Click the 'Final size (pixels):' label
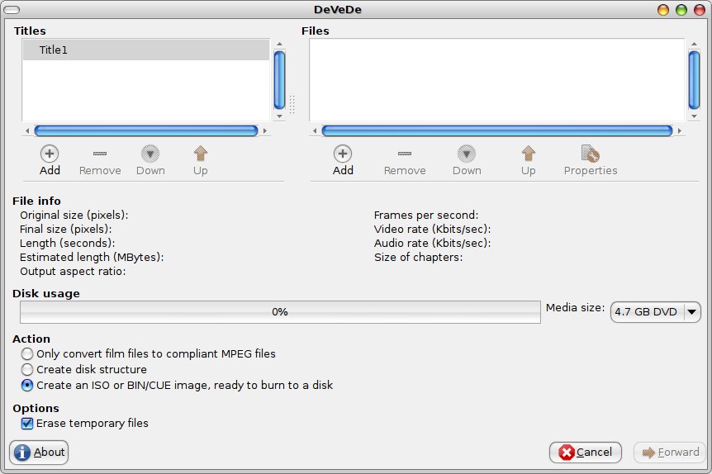The width and height of the screenshot is (712, 474). 65,230
